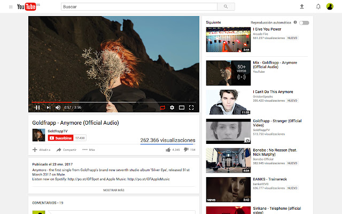Dislike the video with thumbs down
The height and width of the screenshot is (214, 342).
[186, 150]
